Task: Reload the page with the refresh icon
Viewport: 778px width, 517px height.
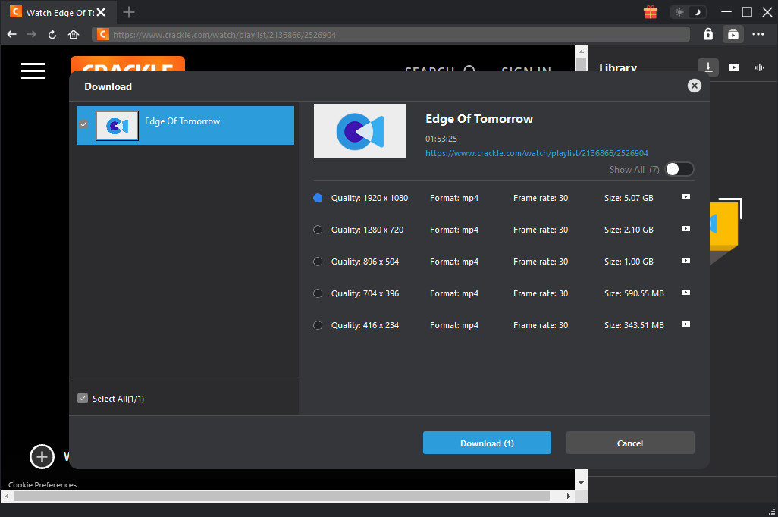Action: pyautogui.click(x=52, y=34)
